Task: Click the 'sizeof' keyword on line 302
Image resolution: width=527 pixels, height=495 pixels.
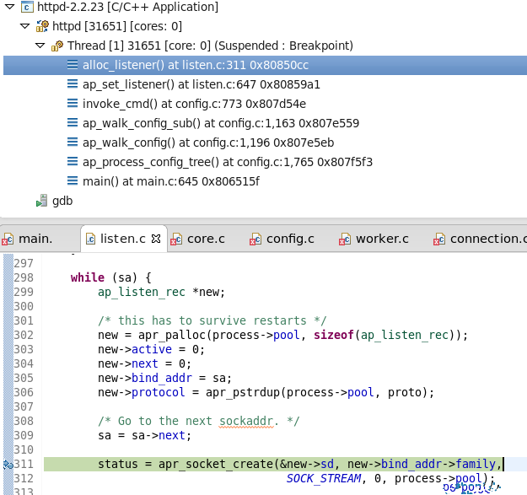Action: click(333, 335)
